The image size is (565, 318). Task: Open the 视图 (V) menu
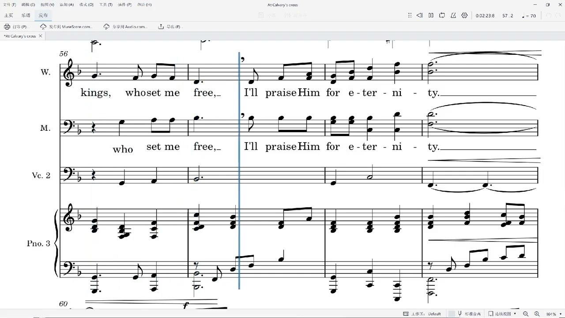[x=47, y=4]
